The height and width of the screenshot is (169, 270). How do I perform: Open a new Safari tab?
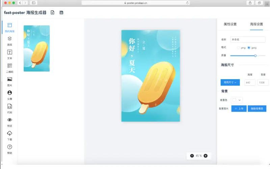click(x=267, y=4)
